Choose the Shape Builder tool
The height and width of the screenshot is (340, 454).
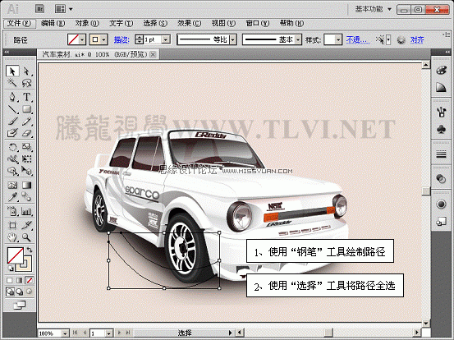pos(12,171)
